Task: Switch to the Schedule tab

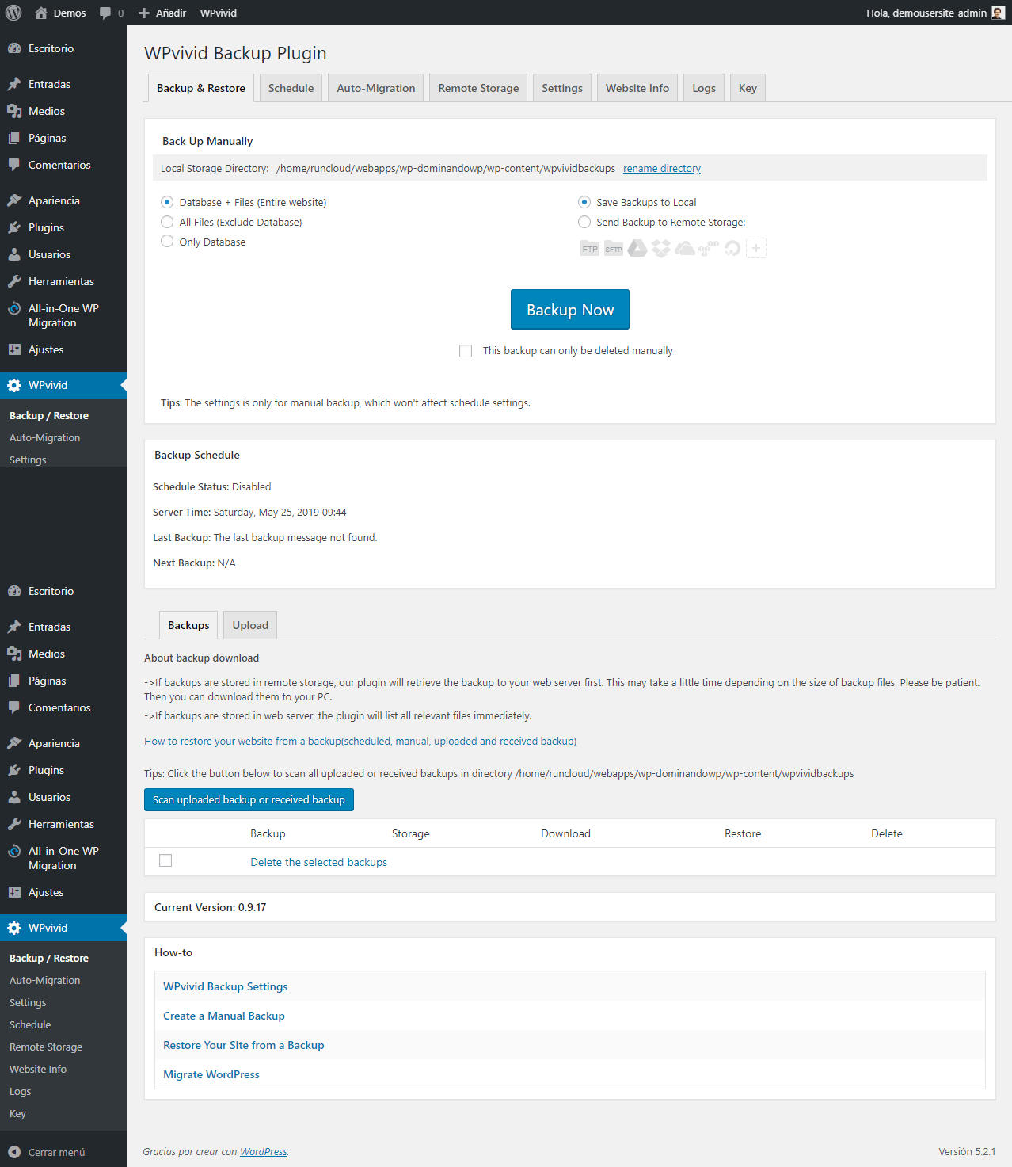Action: click(291, 88)
